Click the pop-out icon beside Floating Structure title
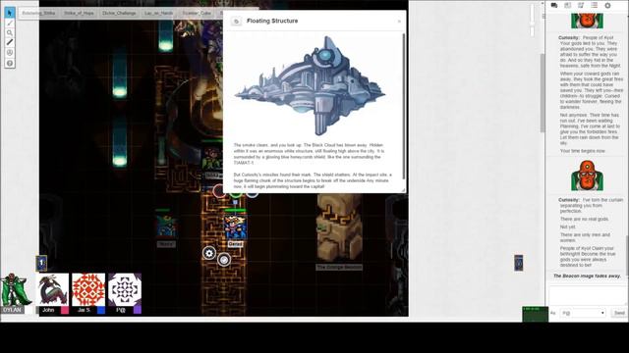 [236, 22]
